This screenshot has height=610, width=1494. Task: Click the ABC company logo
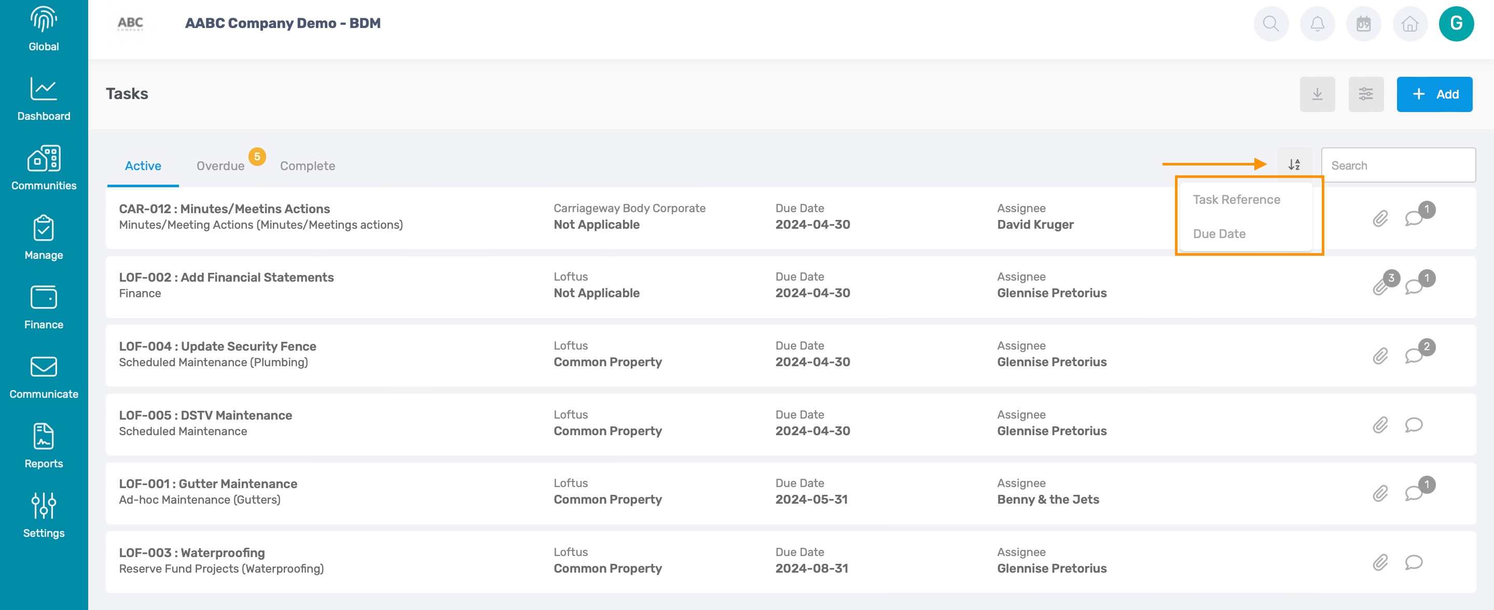pyautogui.click(x=130, y=24)
